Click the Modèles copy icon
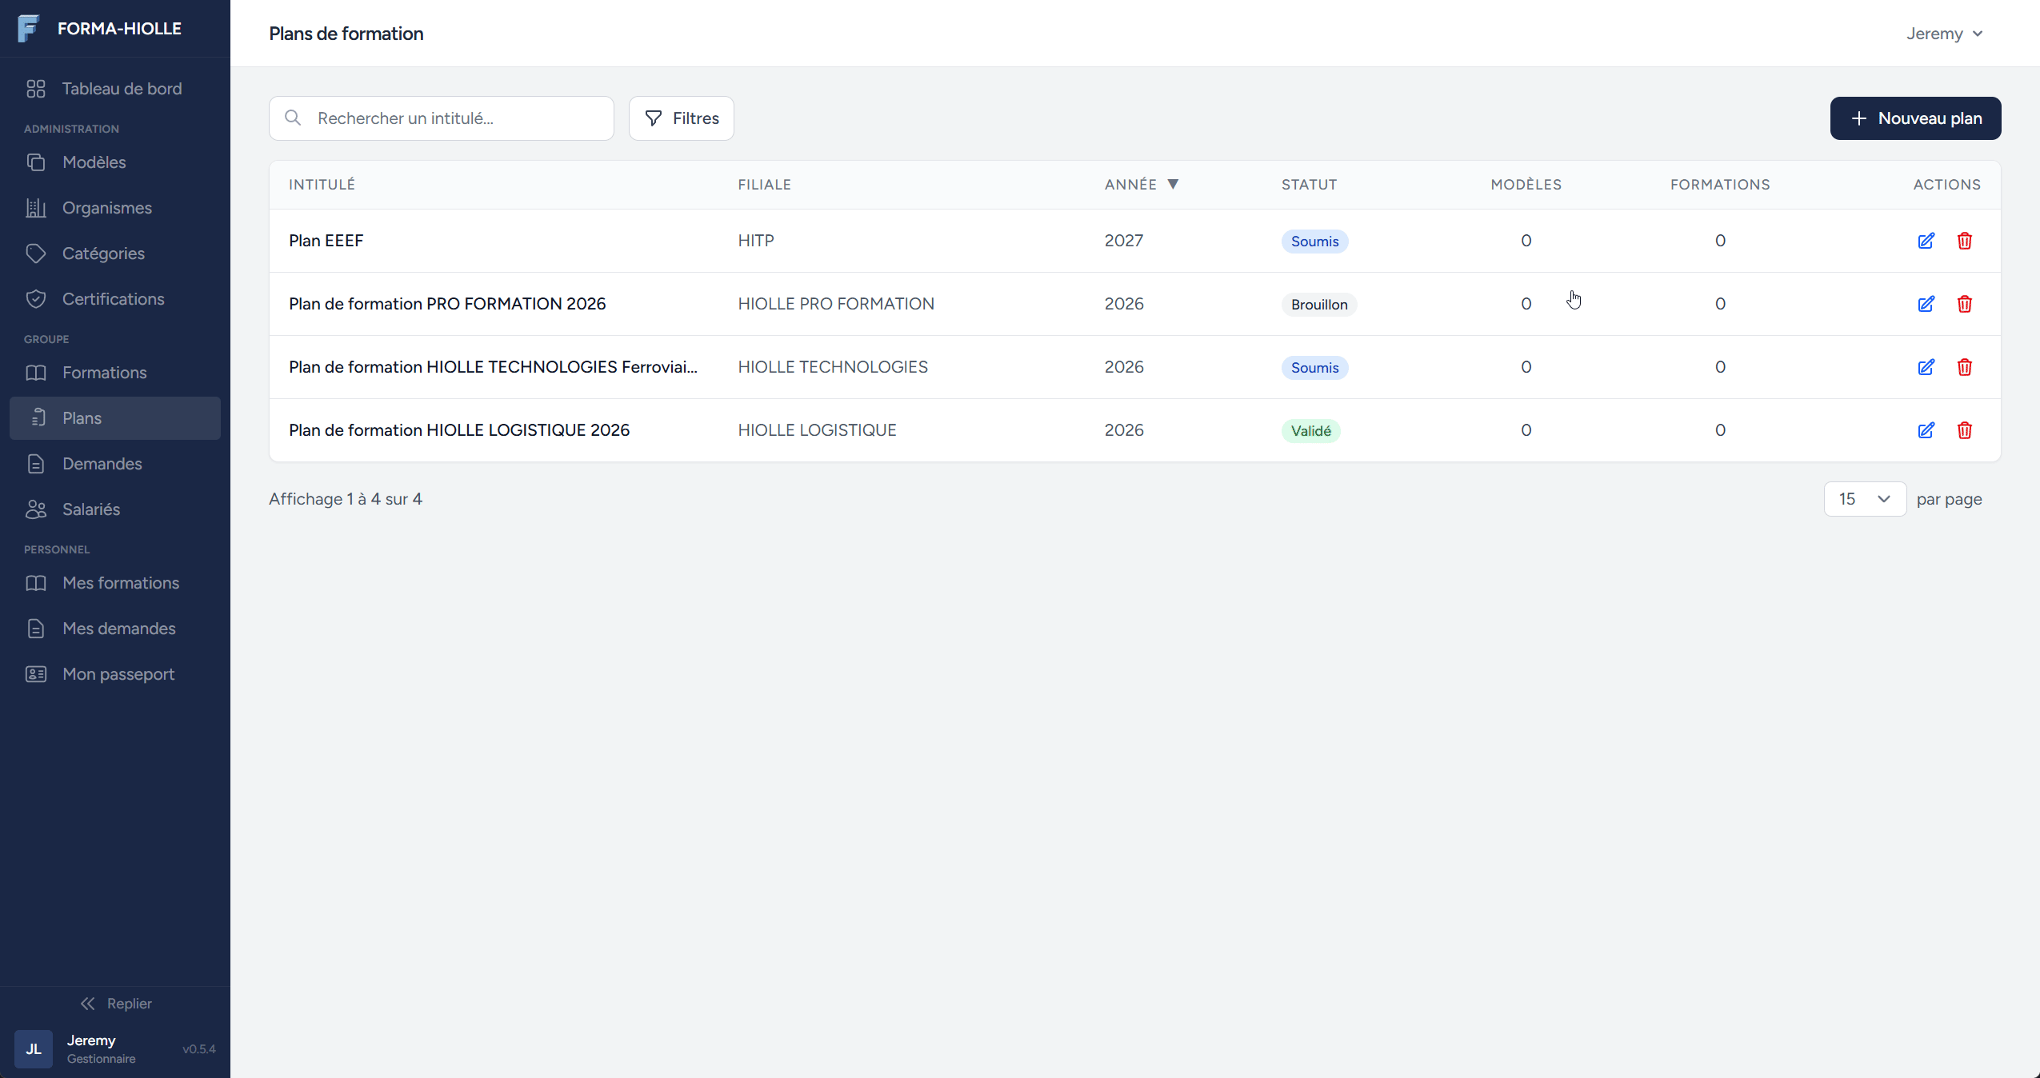 pos(36,162)
